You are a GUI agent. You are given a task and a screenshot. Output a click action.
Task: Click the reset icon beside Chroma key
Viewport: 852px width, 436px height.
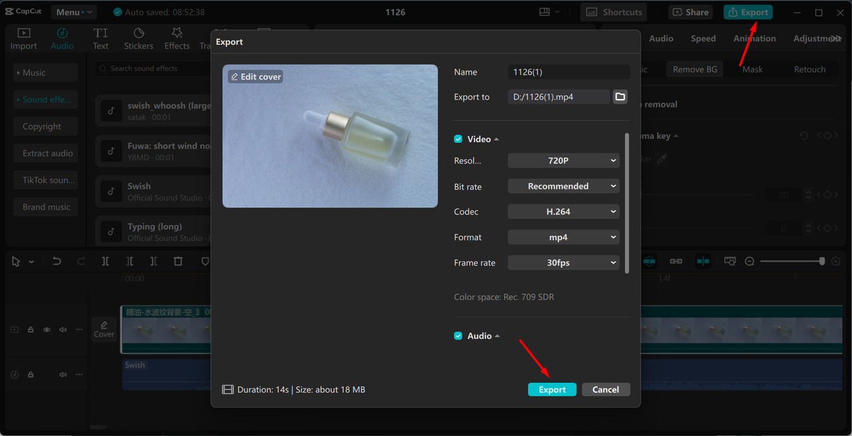click(804, 136)
